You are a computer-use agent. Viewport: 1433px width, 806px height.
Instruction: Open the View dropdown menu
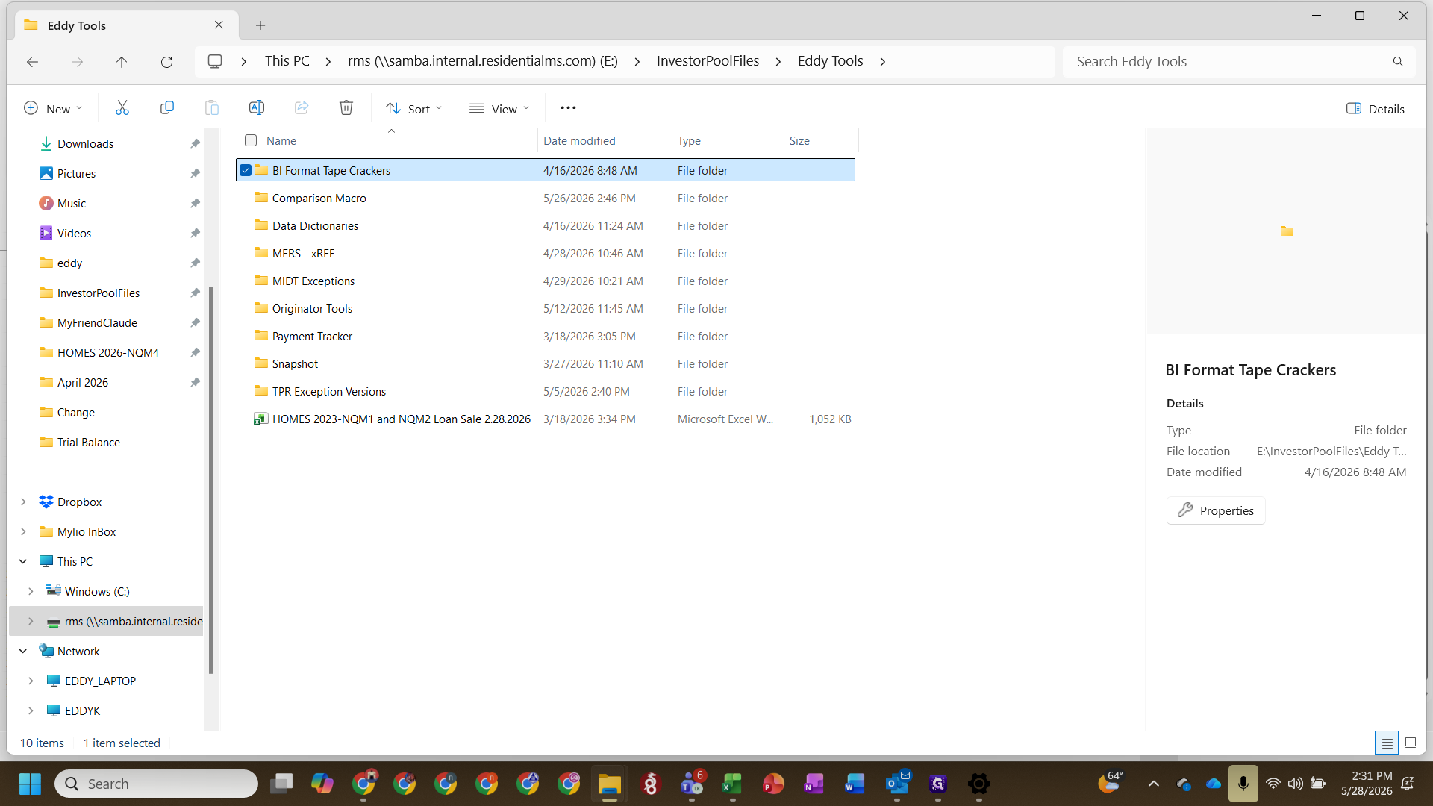click(499, 109)
